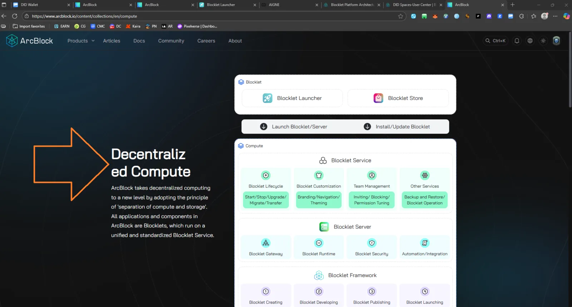The image size is (572, 307).
Task: Click the Install/Update Blocklet down-arrow icon
Action: coord(367,127)
